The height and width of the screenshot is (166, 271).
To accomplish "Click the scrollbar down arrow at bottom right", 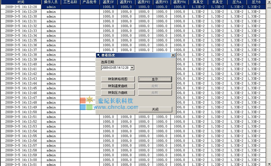I will point(269,164).
